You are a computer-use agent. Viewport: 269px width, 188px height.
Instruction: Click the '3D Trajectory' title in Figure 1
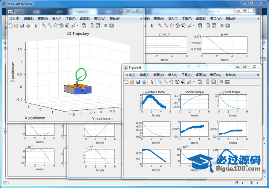pyautogui.click(x=78, y=33)
